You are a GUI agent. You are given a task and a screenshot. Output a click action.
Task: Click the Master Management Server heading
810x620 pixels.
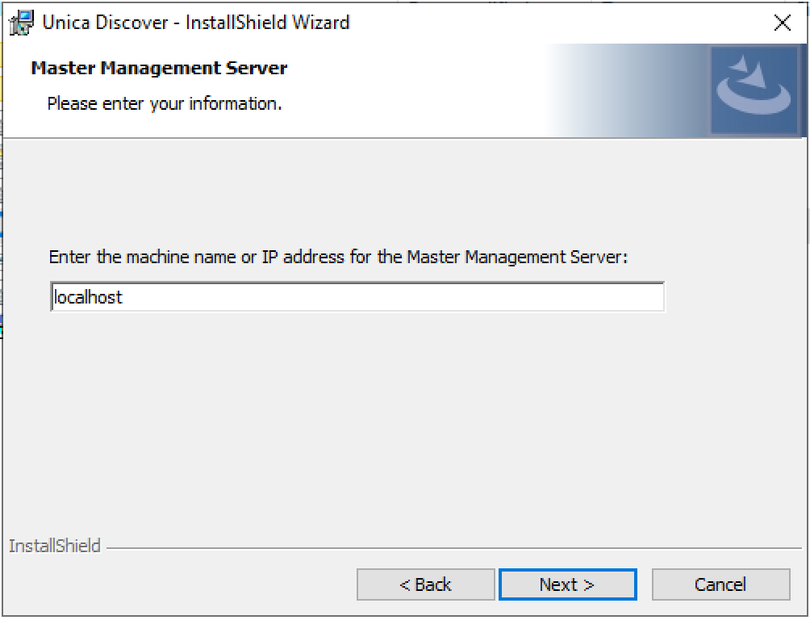point(159,69)
